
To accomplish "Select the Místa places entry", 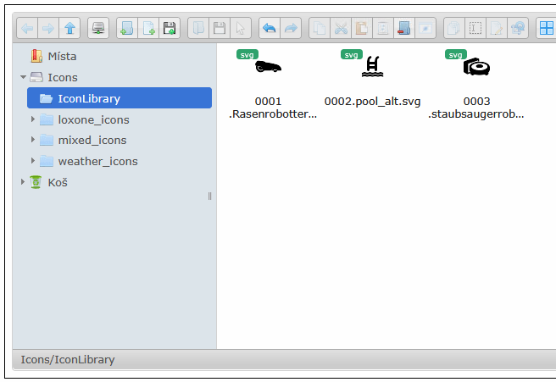I will 53,57.
